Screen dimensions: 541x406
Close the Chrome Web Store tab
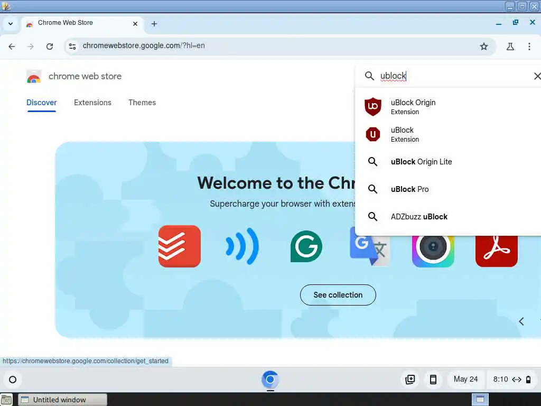pyautogui.click(x=135, y=24)
